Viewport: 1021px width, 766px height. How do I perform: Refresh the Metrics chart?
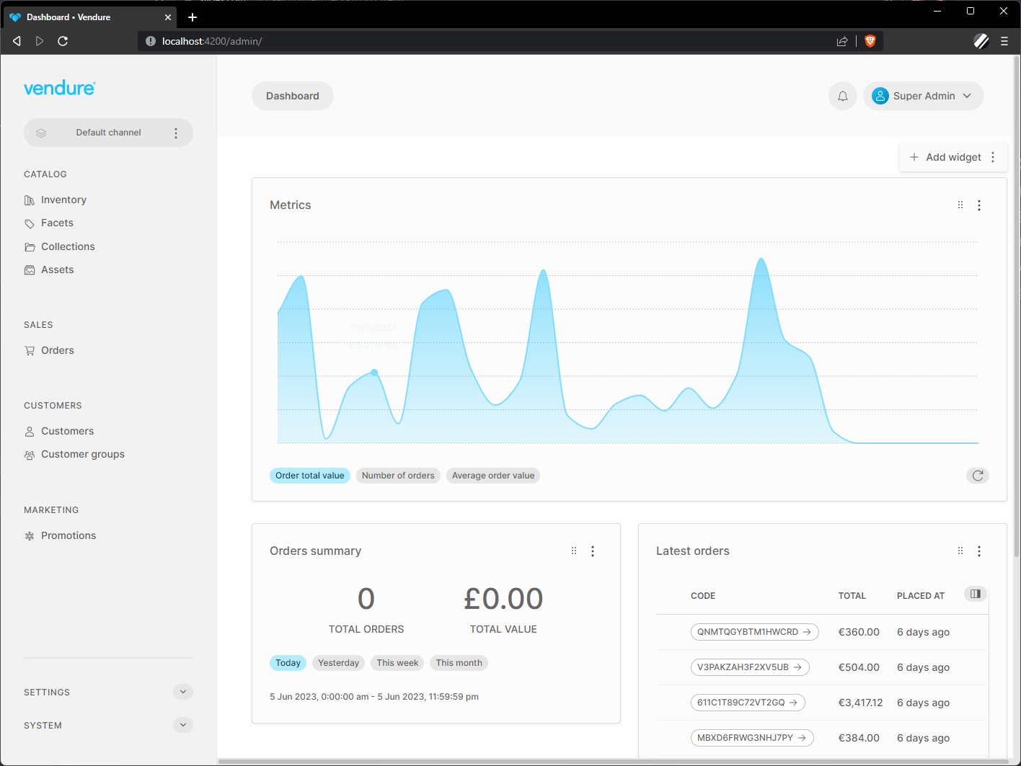(x=978, y=476)
